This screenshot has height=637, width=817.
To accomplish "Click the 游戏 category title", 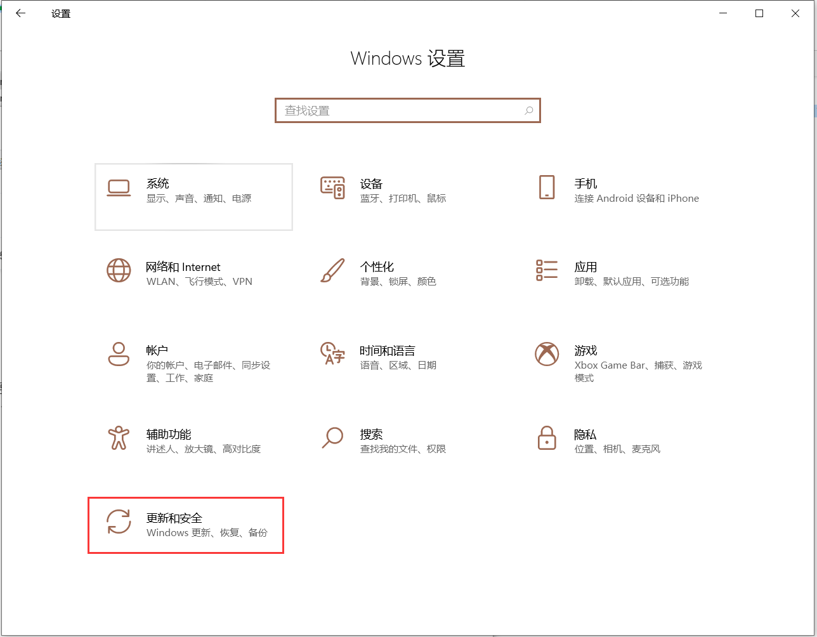I will click(x=586, y=350).
